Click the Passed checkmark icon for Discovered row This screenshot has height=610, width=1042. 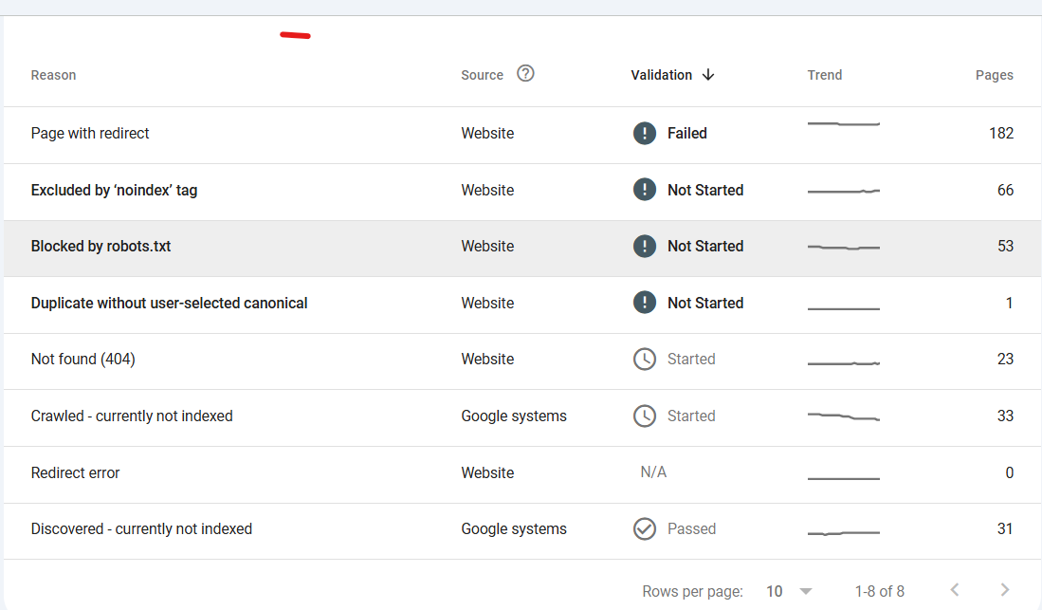[x=645, y=528]
